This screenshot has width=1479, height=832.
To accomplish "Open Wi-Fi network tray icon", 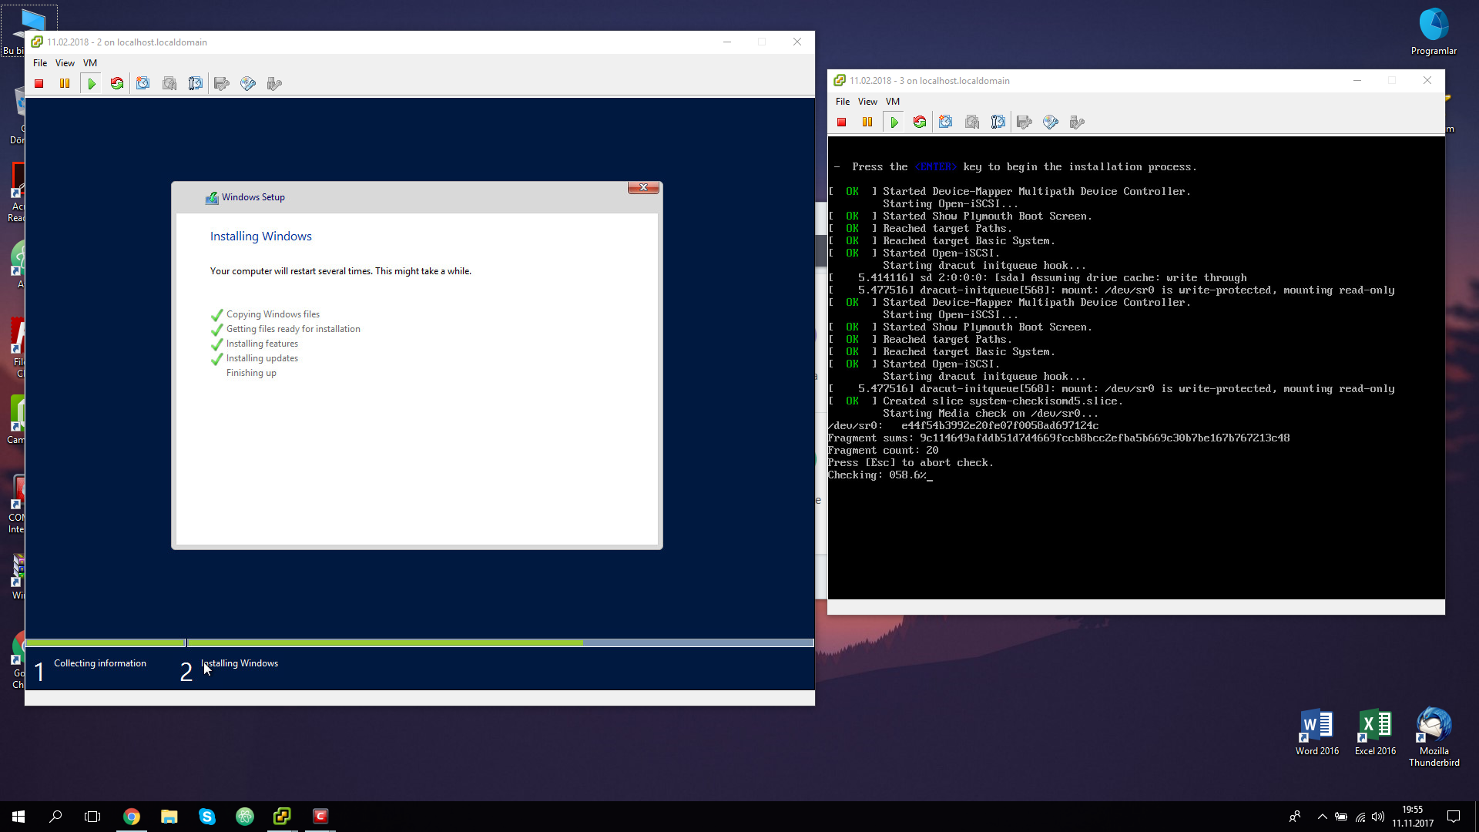I will point(1360,817).
